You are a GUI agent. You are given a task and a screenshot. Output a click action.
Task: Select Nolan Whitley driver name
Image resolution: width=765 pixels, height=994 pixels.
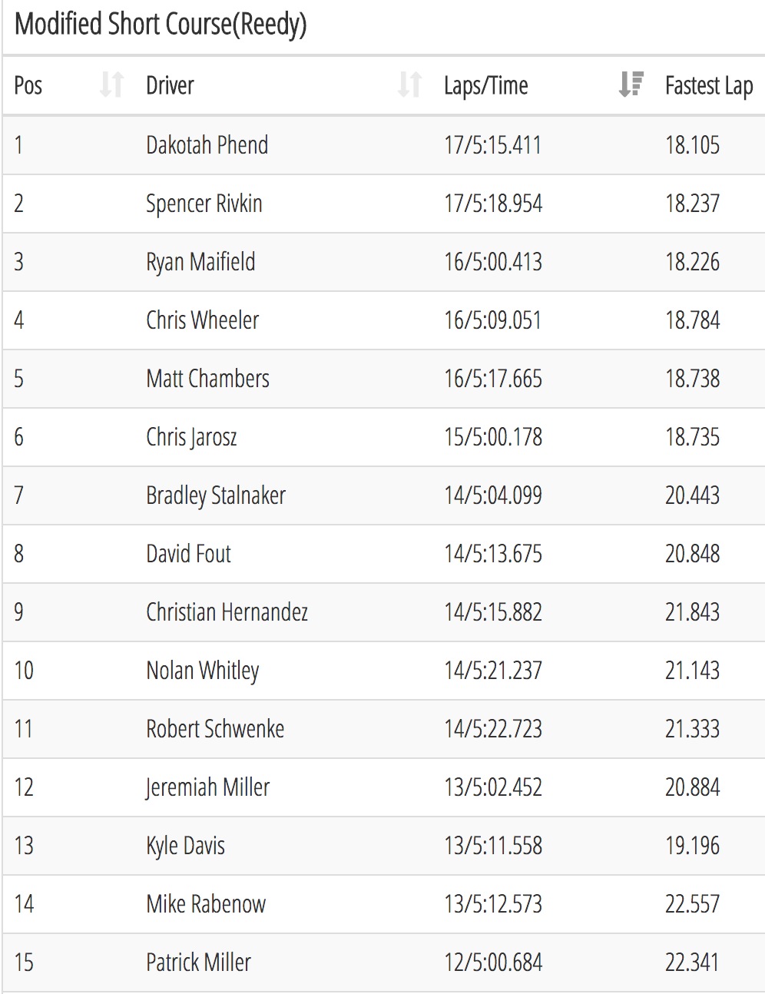(203, 671)
